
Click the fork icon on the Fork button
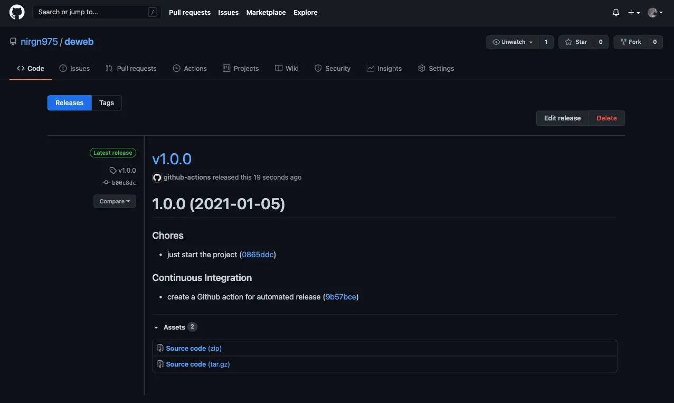tap(624, 42)
